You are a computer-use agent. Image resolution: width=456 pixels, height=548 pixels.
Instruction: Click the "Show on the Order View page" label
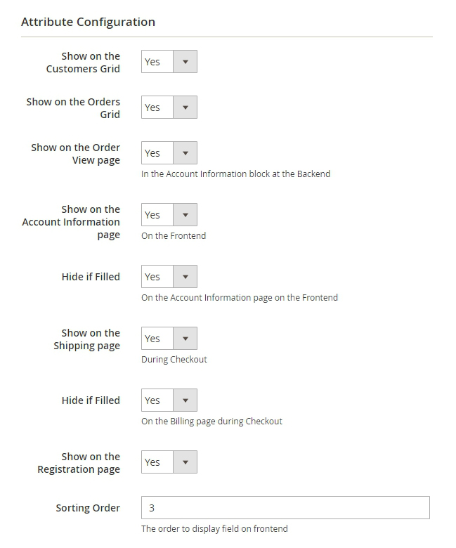75,154
